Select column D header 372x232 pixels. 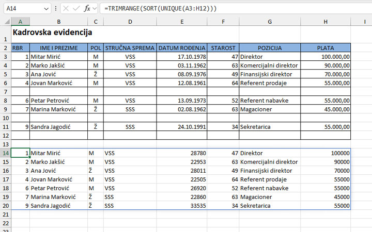(x=130, y=21)
